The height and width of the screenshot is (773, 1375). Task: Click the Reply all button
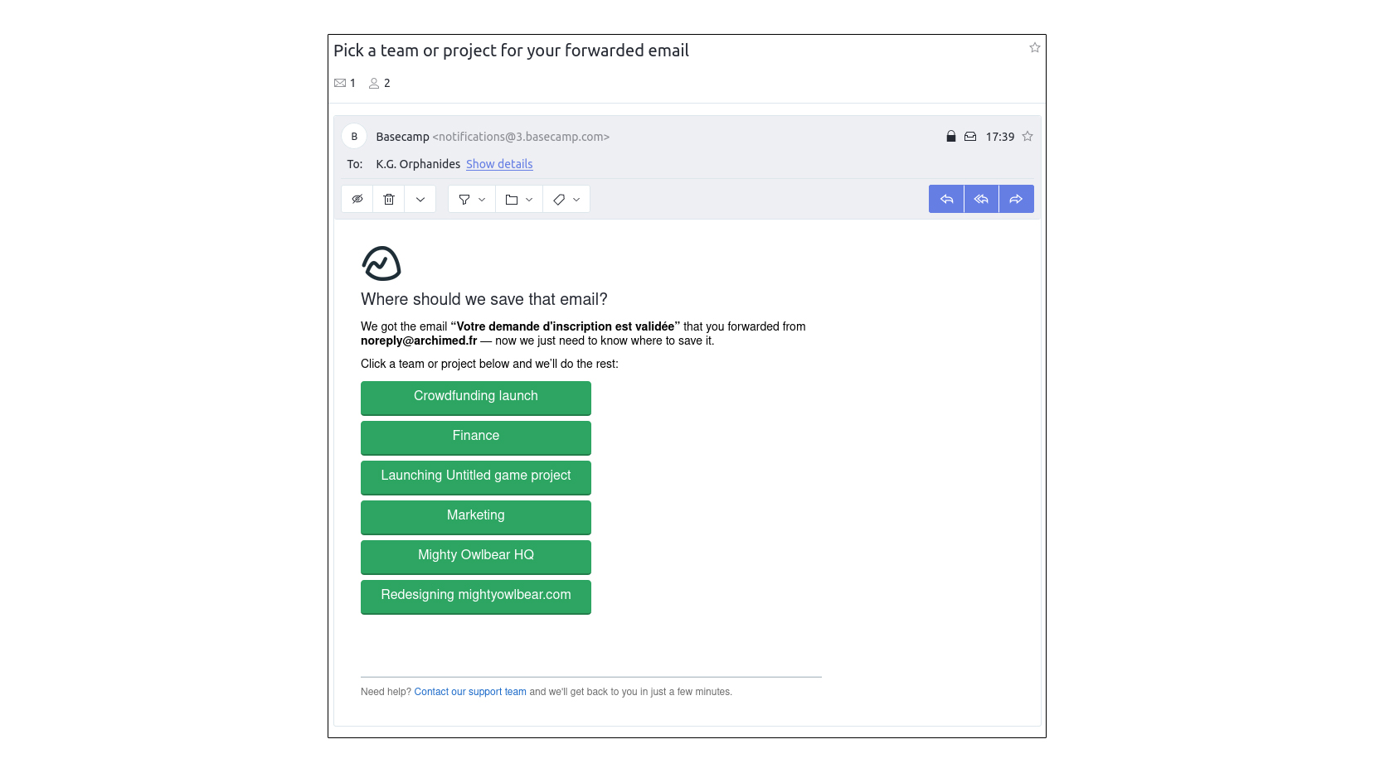point(981,199)
